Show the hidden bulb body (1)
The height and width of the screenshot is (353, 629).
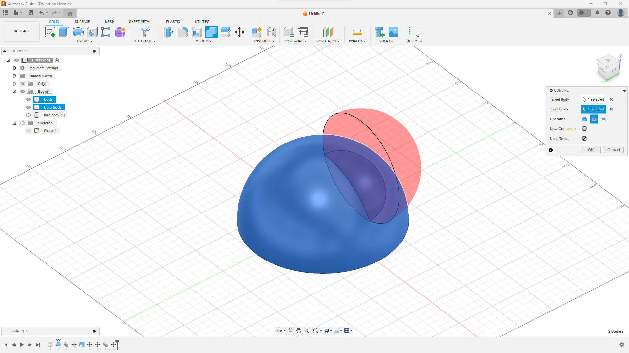(29, 115)
